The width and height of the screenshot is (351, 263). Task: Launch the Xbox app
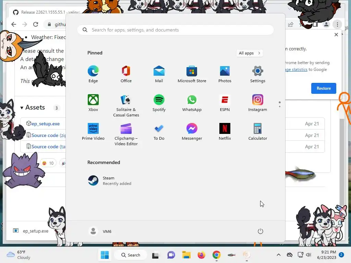point(93,103)
